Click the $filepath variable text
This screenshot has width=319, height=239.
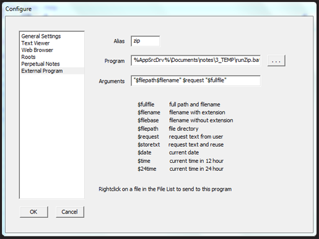click(148, 129)
